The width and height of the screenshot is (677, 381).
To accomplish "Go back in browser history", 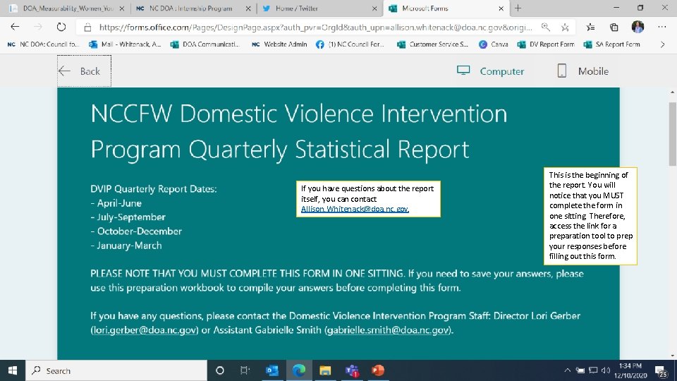I will [15, 27].
